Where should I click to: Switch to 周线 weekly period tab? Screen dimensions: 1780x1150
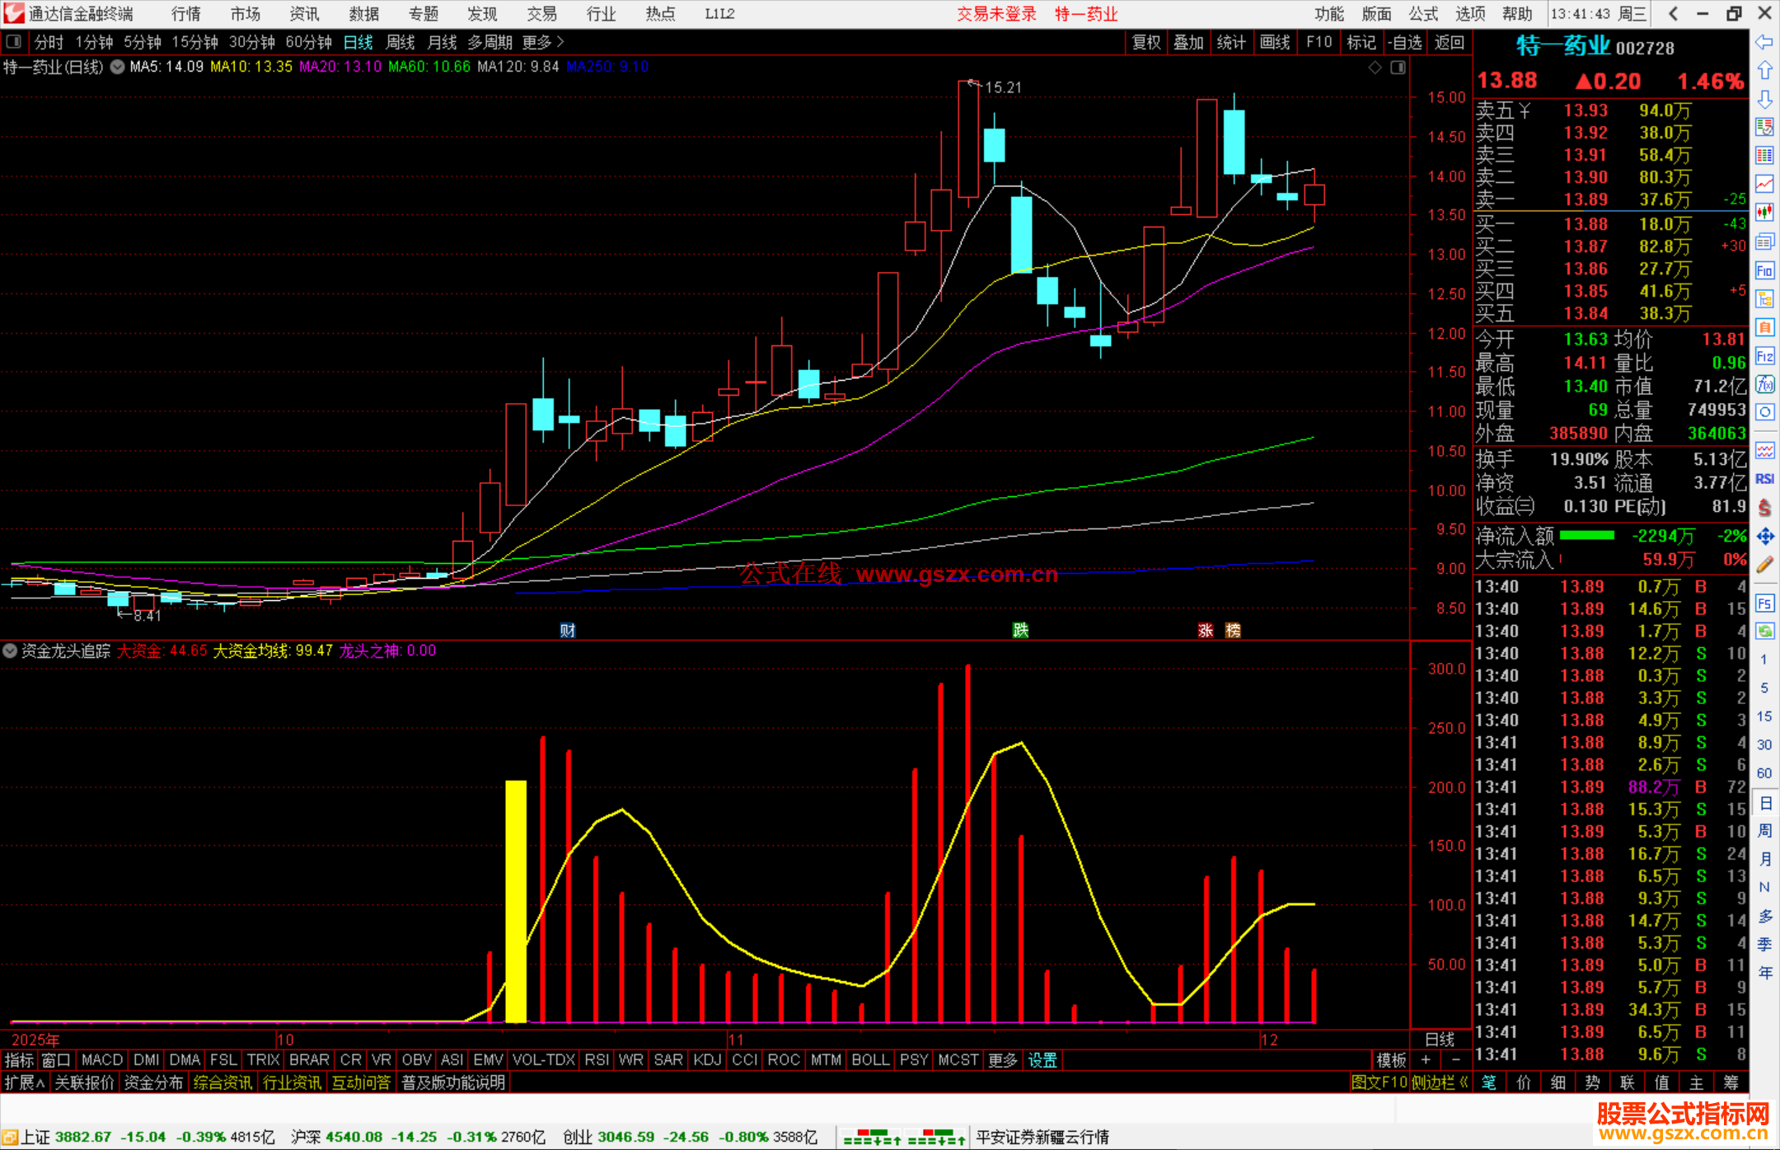400,42
